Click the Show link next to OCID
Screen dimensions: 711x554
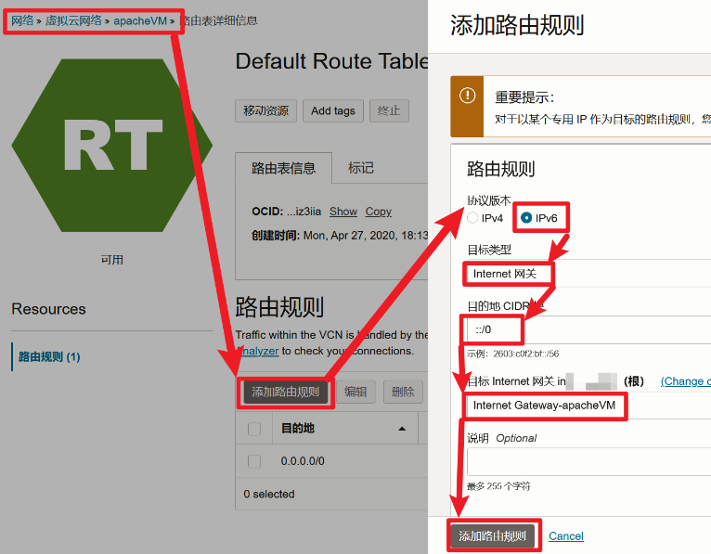tap(343, 212)
